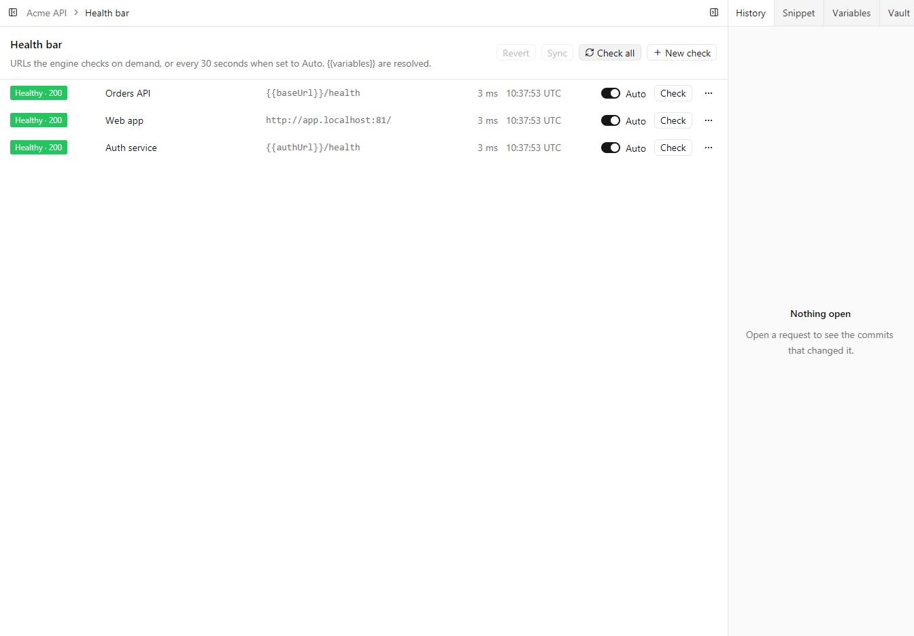Collapse the left sidebar panel icon

coord(13,12)
